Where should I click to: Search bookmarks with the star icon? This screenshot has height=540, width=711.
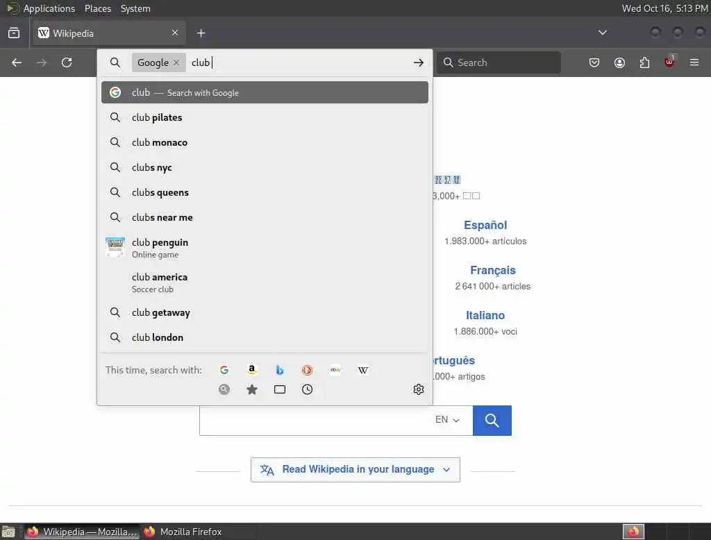(x=251, y=389)
